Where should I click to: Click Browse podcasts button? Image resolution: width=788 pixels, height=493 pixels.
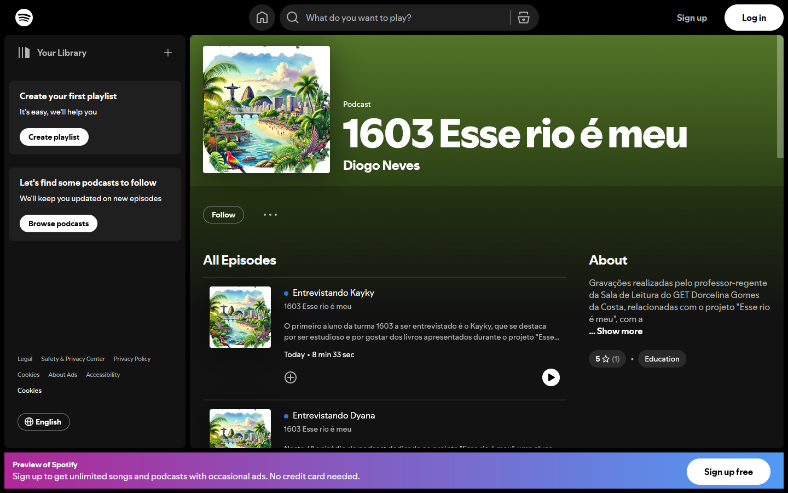coord(59,223)
